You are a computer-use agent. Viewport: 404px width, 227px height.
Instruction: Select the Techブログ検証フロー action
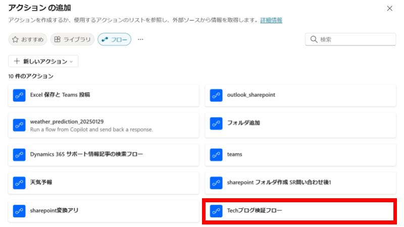coord(300,211)
